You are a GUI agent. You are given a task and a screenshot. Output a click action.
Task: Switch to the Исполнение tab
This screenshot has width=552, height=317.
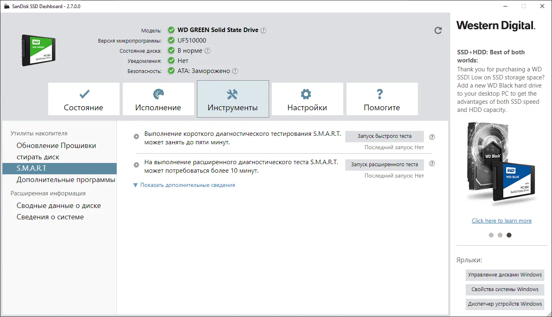(x=158, y=99)
